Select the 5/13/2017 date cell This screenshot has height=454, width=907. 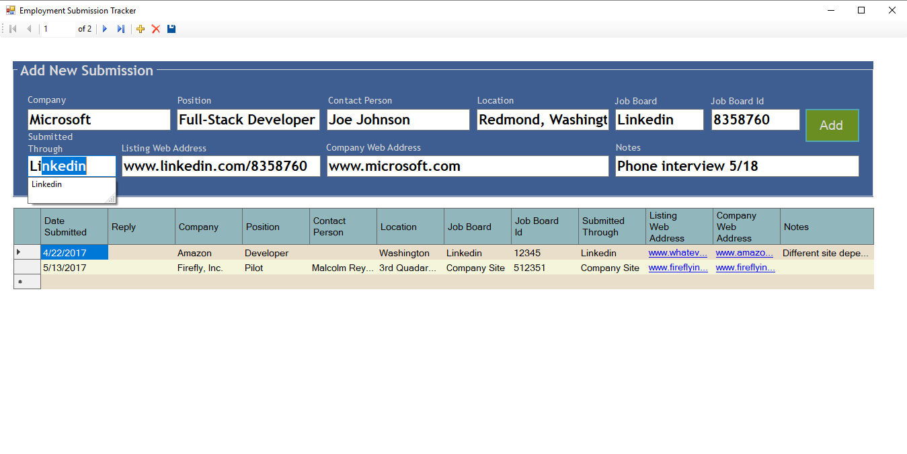74,268
